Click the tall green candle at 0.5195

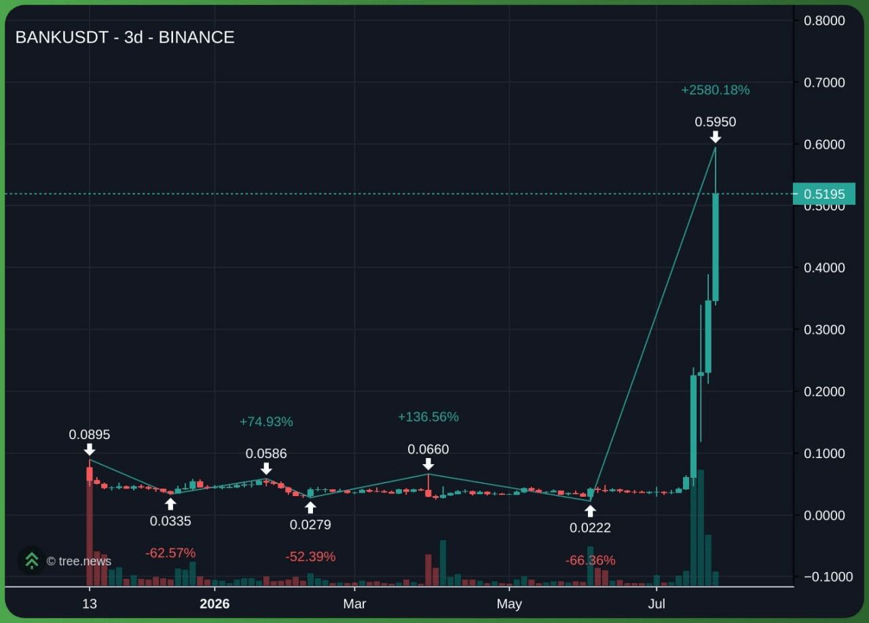coord(716,247)
